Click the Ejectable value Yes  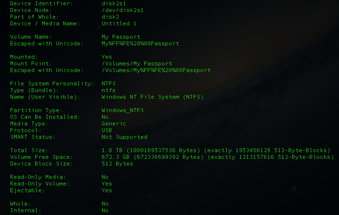(107, 190)
